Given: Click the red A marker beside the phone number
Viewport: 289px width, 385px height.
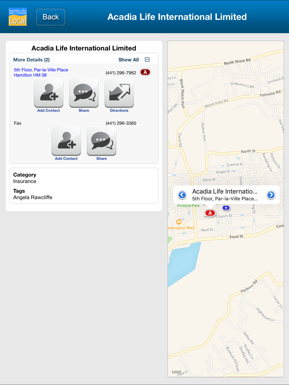Looking at the screenshot, I should (x=145, y=72).
